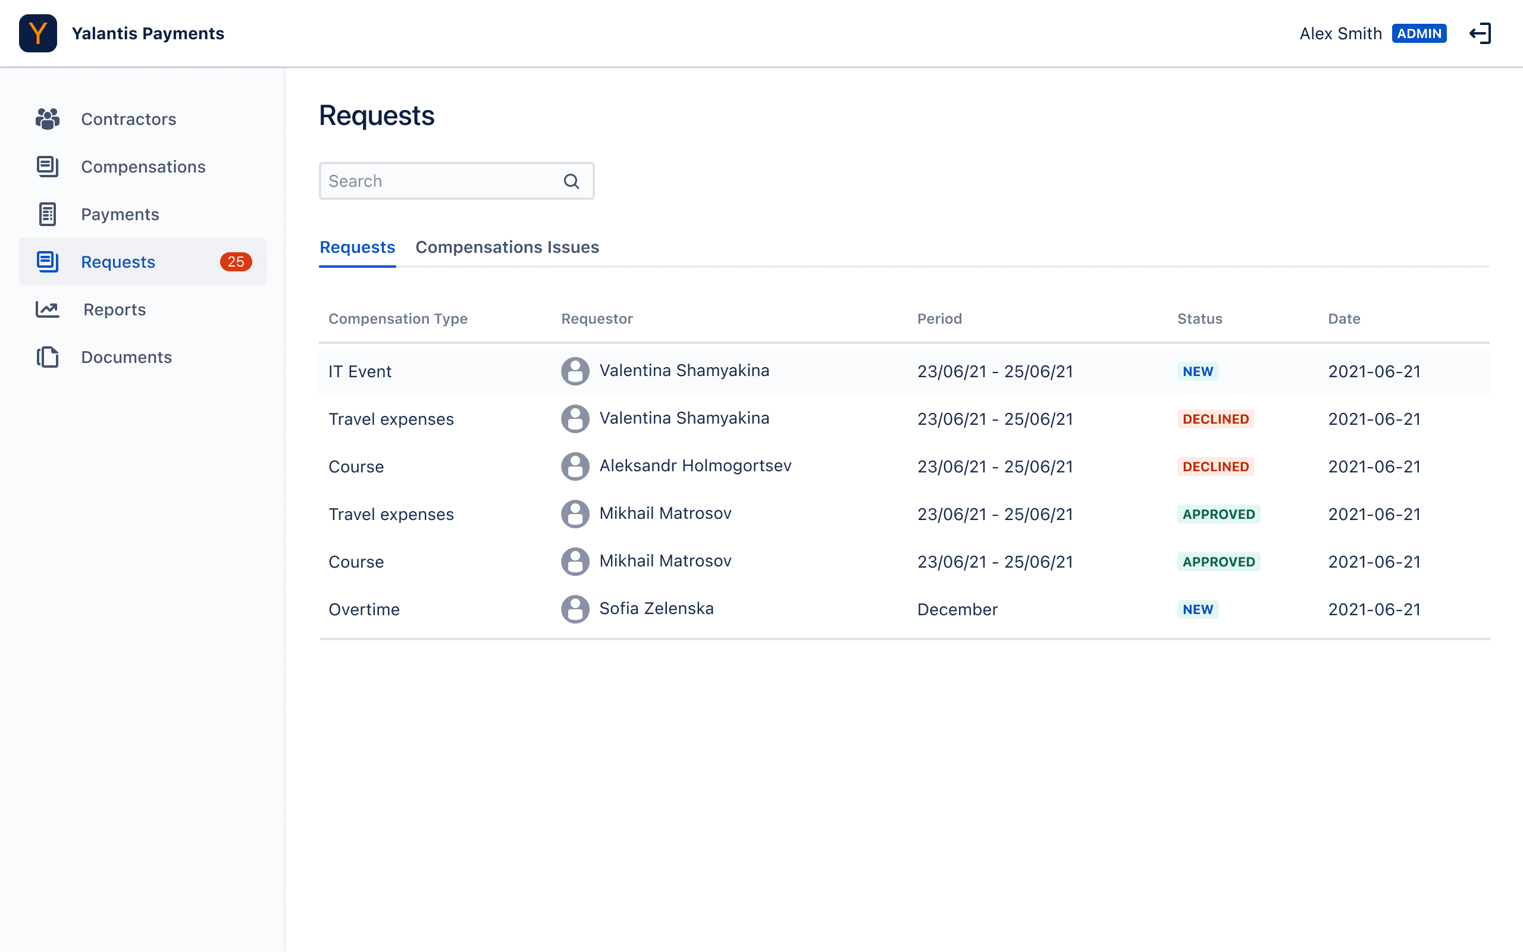Switch to Compensations Issues tab
The height and width of the screenshot is (952, 1523).
point(507,248)
